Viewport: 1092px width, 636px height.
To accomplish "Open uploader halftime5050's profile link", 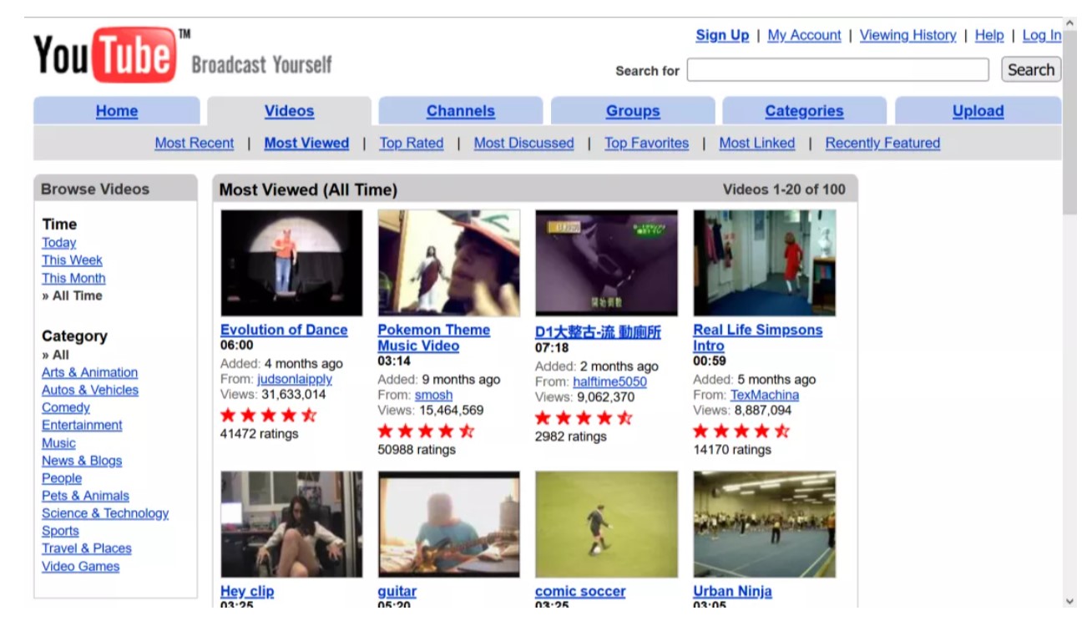I will coord(609,381).
